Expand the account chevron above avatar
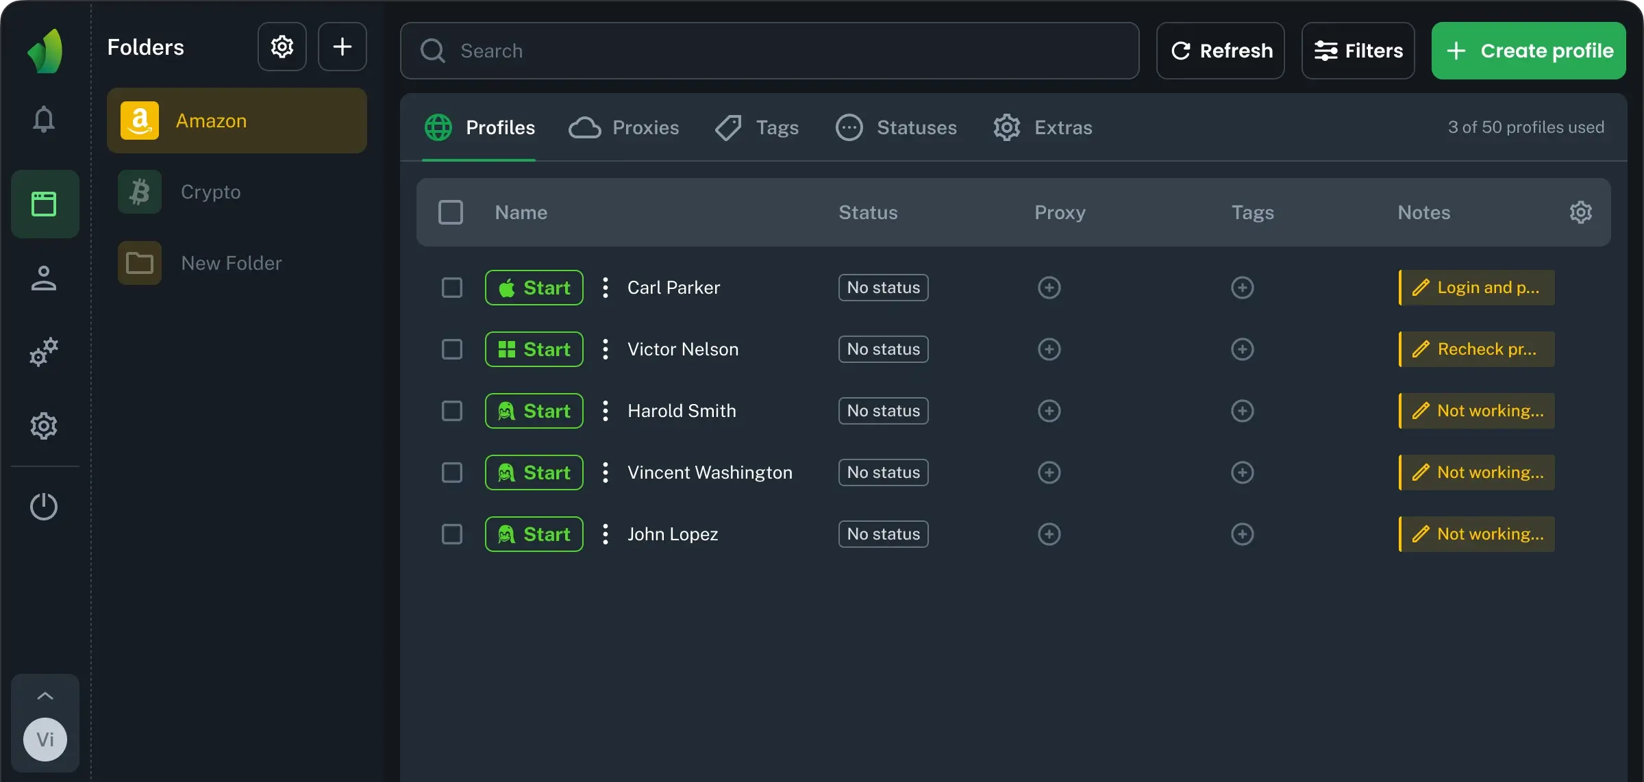 pos(45,696)
